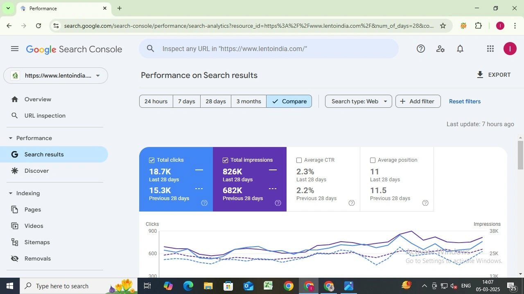Open the tab search dropdown arrow

pos(8,8)
